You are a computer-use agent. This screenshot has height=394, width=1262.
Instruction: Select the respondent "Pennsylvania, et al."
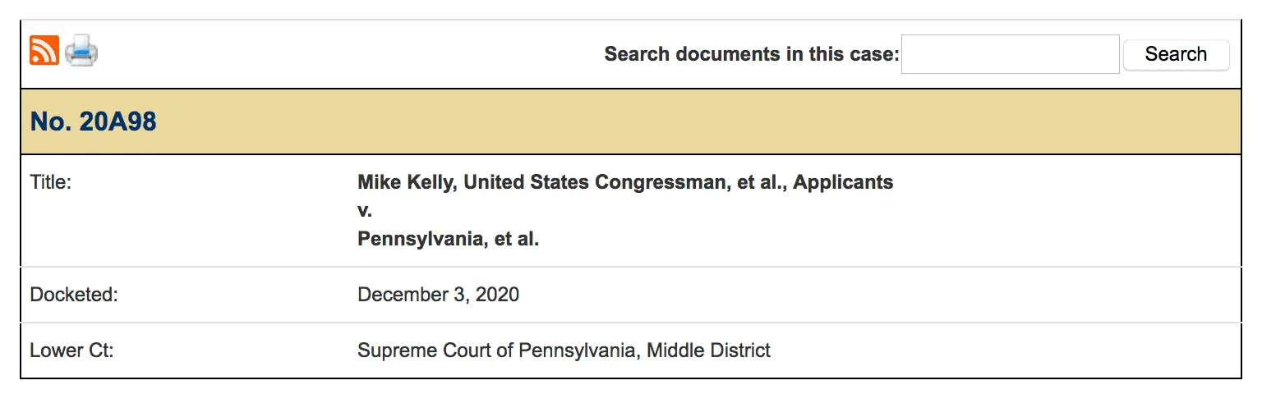[448, 240]
